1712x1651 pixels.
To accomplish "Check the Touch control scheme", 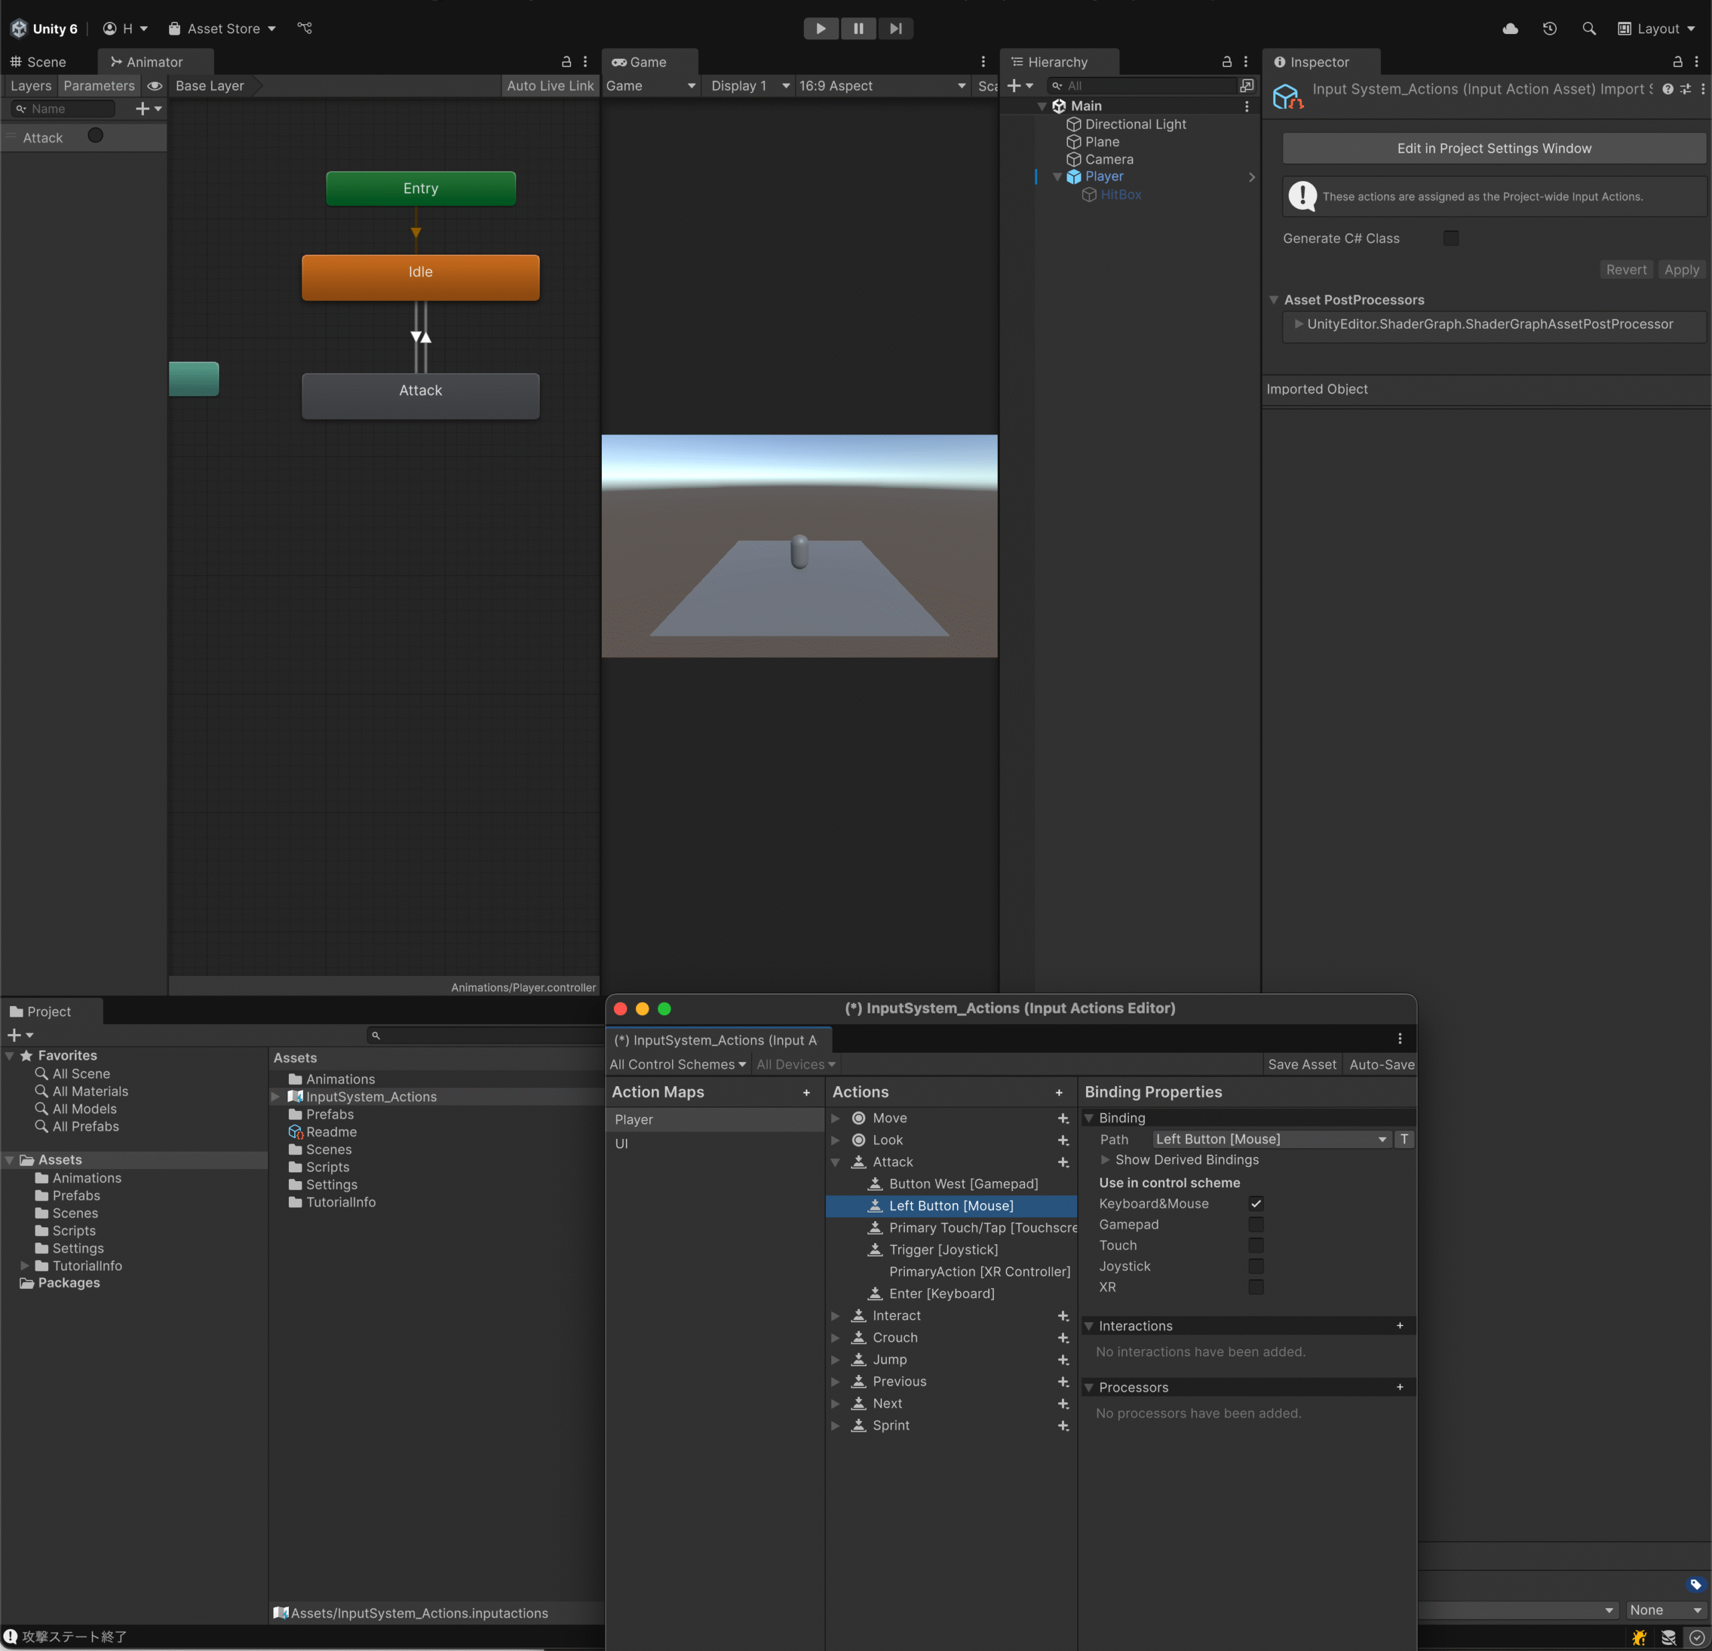I will [1255, 1245].
